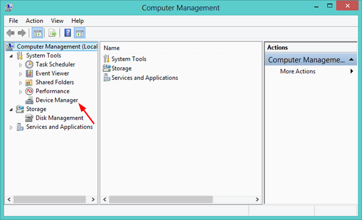
Task: Select Disk Management under Storage
Action: tap(59, 118)
